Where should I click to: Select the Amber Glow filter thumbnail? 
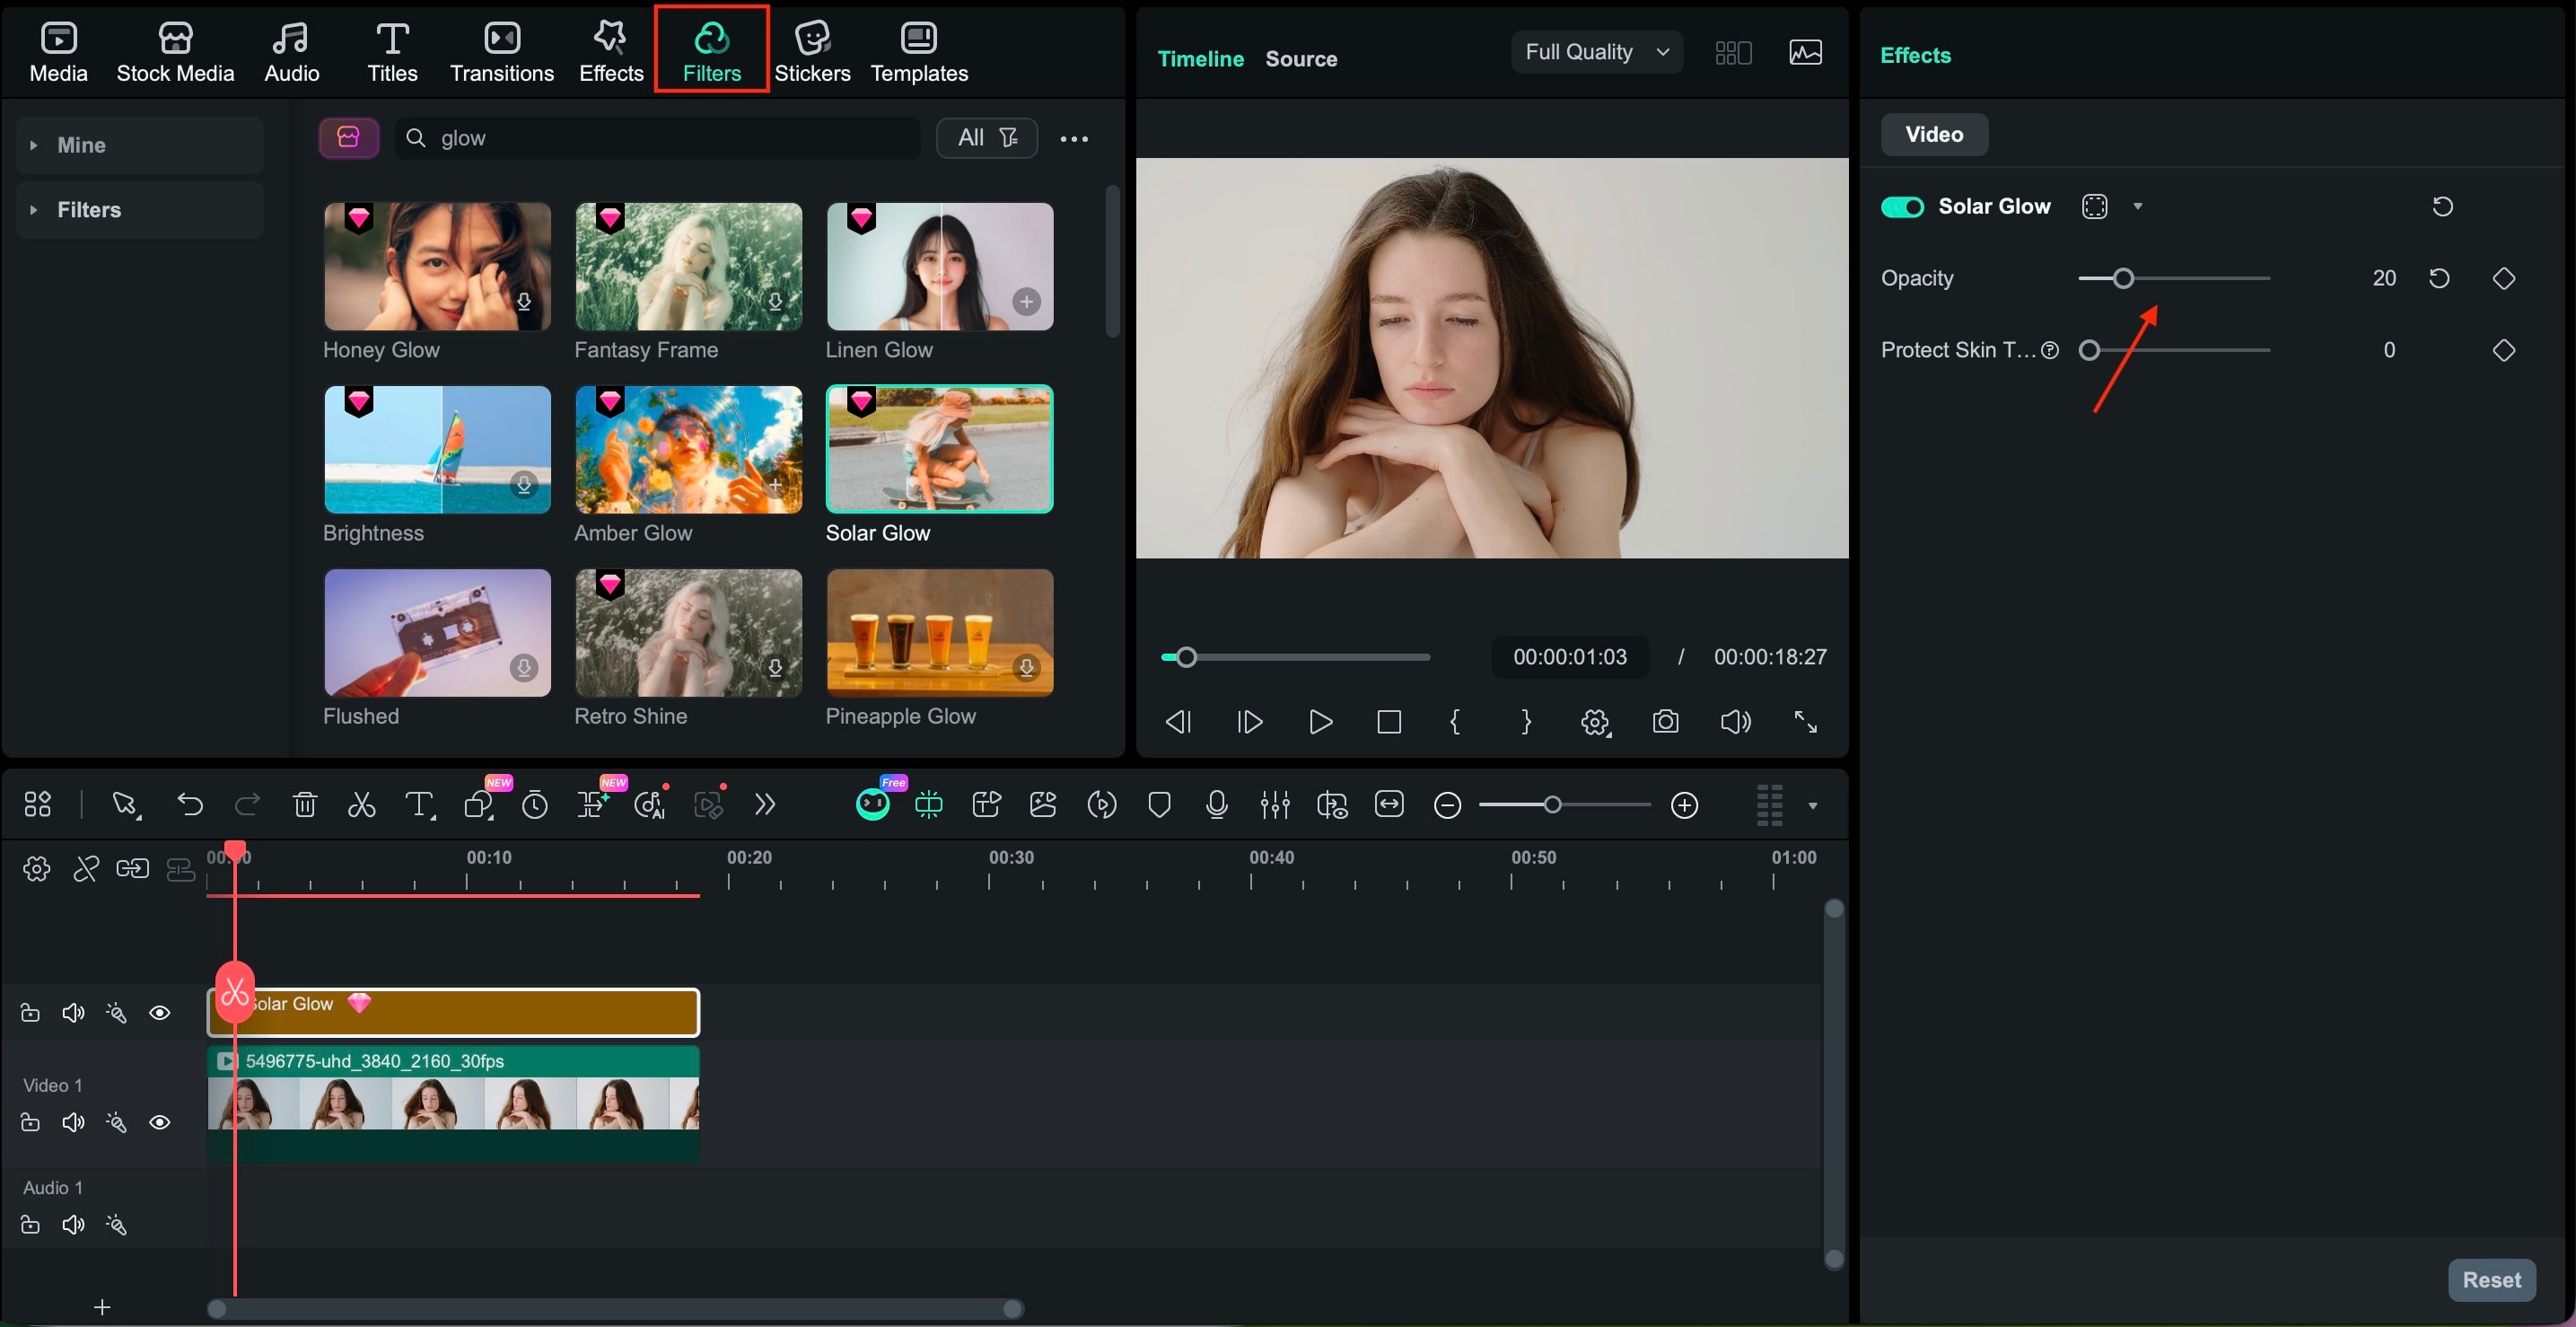point(687,450)
